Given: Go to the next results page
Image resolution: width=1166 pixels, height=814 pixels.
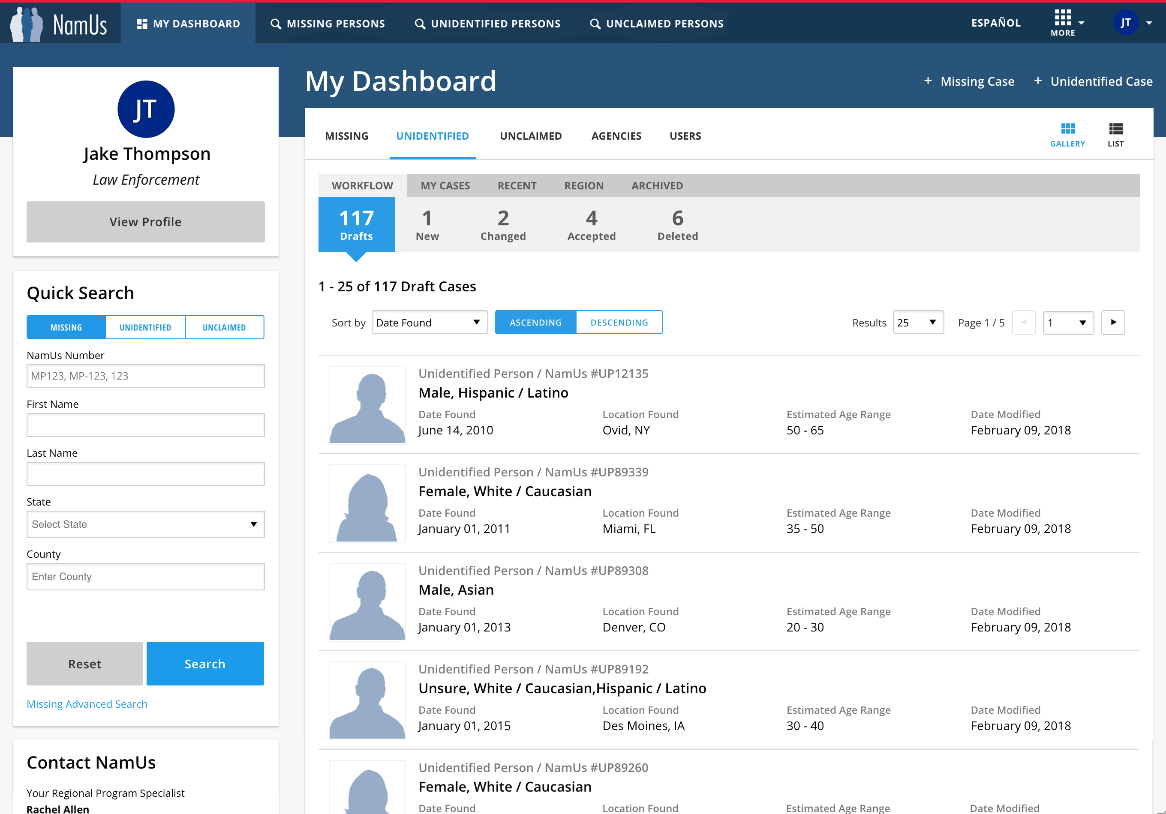Looking at the screenshot, I should click(x=1113, y=322).
